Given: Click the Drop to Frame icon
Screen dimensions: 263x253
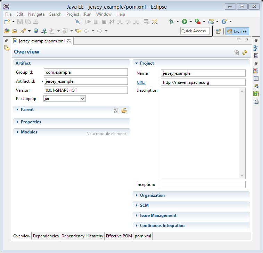Looking at the screenshot, I should (x=147, y=22).
